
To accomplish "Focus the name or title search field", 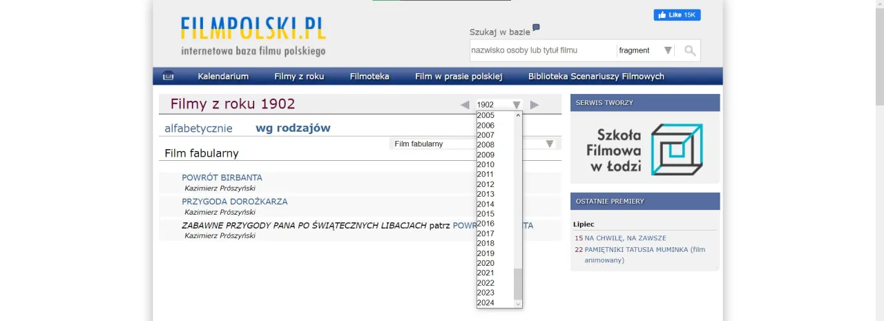I will (542, 50).
